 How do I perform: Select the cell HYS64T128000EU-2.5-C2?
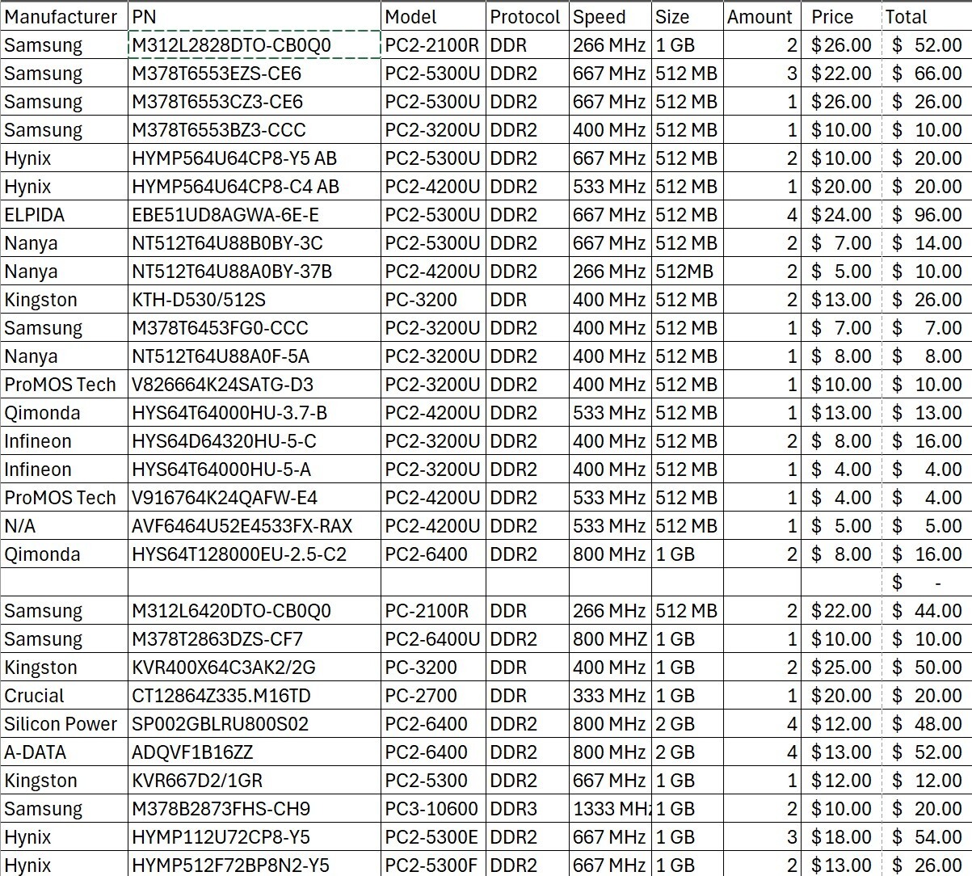coord(255,554)
